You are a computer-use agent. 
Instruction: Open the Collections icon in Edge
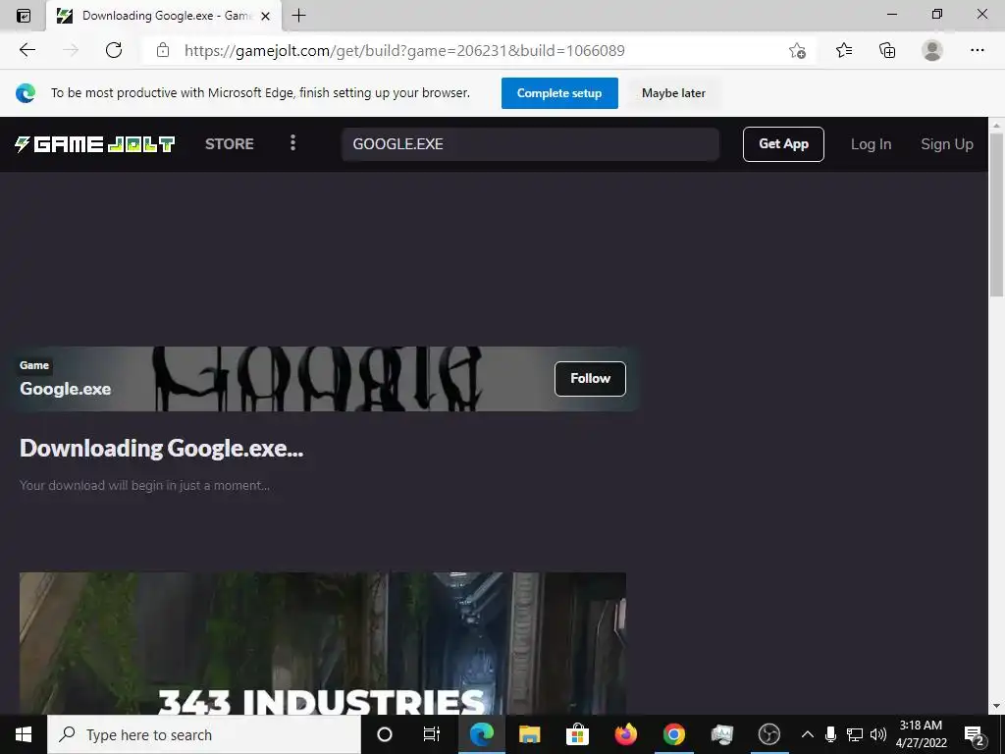[887, 50]
